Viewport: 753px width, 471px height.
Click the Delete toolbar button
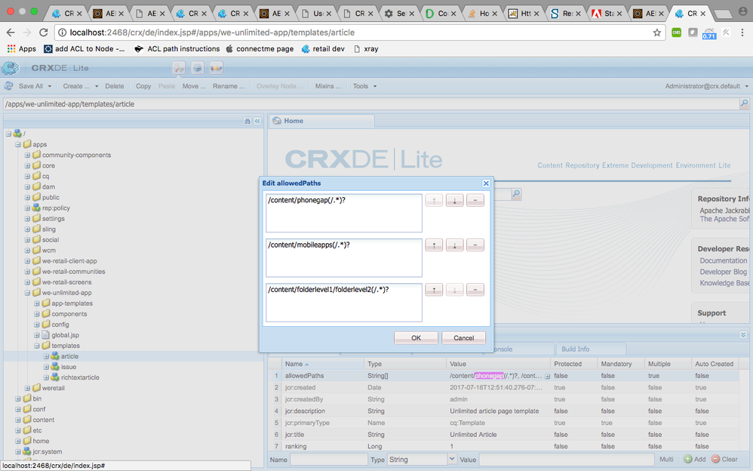pyautogui.click(x=115, y=86)
